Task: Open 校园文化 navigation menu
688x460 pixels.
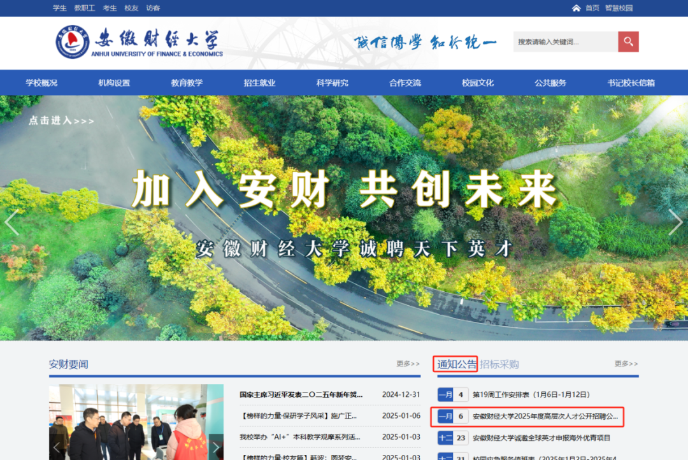Action: coord(478,83)
